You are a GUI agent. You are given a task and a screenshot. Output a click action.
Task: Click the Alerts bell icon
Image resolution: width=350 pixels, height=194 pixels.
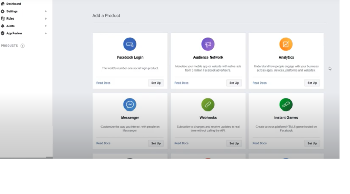pyautogui.click(x=3, y=26)
